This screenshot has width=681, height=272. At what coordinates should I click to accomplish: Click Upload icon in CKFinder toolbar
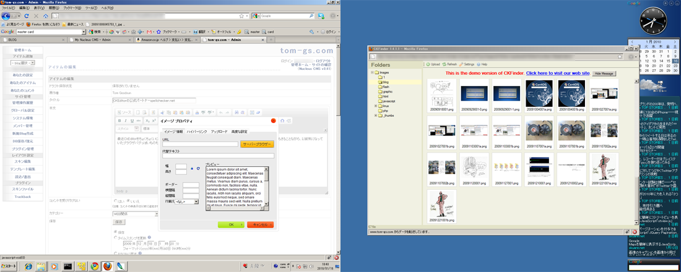[433, 64]
